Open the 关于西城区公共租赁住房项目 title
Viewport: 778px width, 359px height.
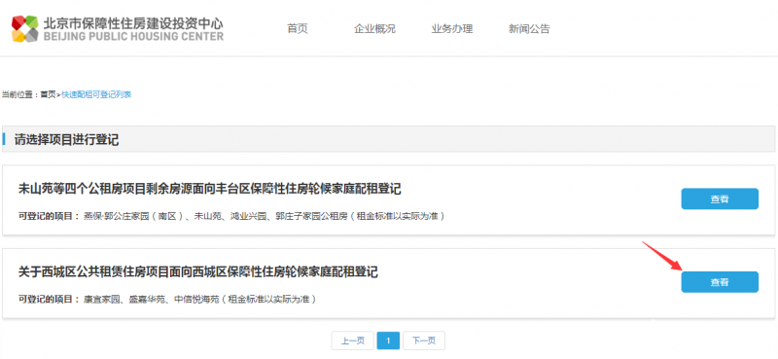pos(198,272)
